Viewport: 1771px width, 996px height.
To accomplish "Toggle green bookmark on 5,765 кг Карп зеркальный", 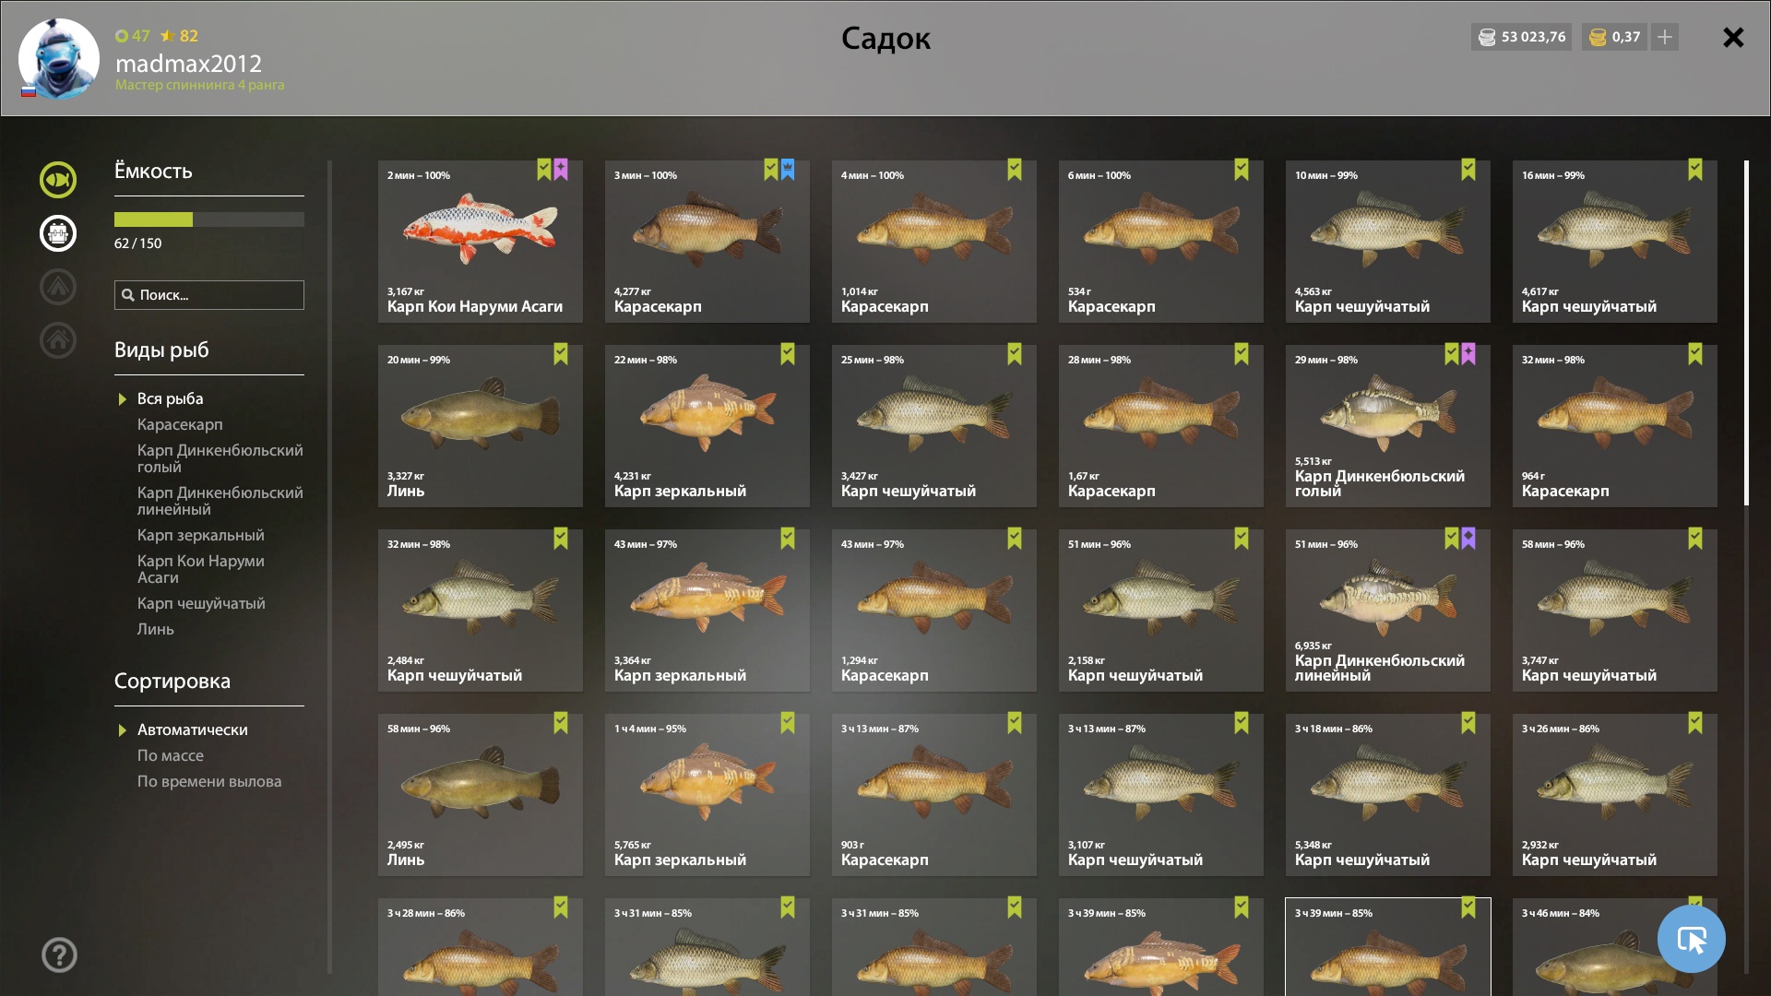I will (788, 723).
